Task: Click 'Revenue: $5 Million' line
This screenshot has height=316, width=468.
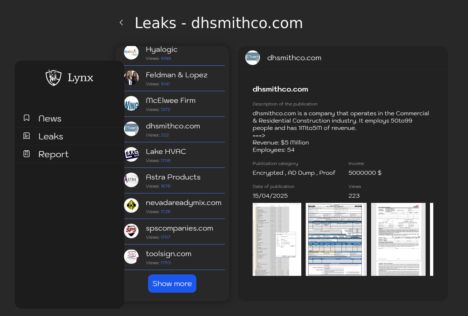Action: 281,142
